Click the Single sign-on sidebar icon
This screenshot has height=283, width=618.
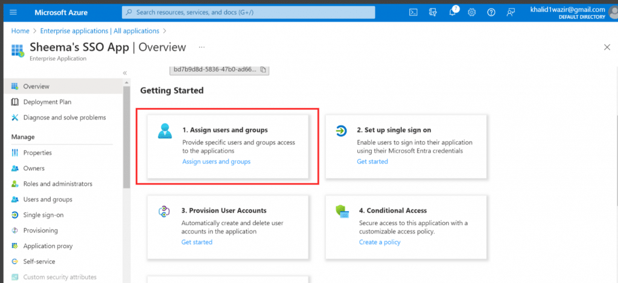pyautogui.click(x=15, y=215)
